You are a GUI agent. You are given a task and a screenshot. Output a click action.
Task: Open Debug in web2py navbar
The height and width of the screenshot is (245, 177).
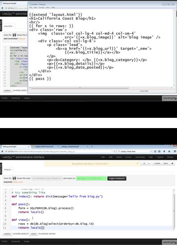[170, 157]
